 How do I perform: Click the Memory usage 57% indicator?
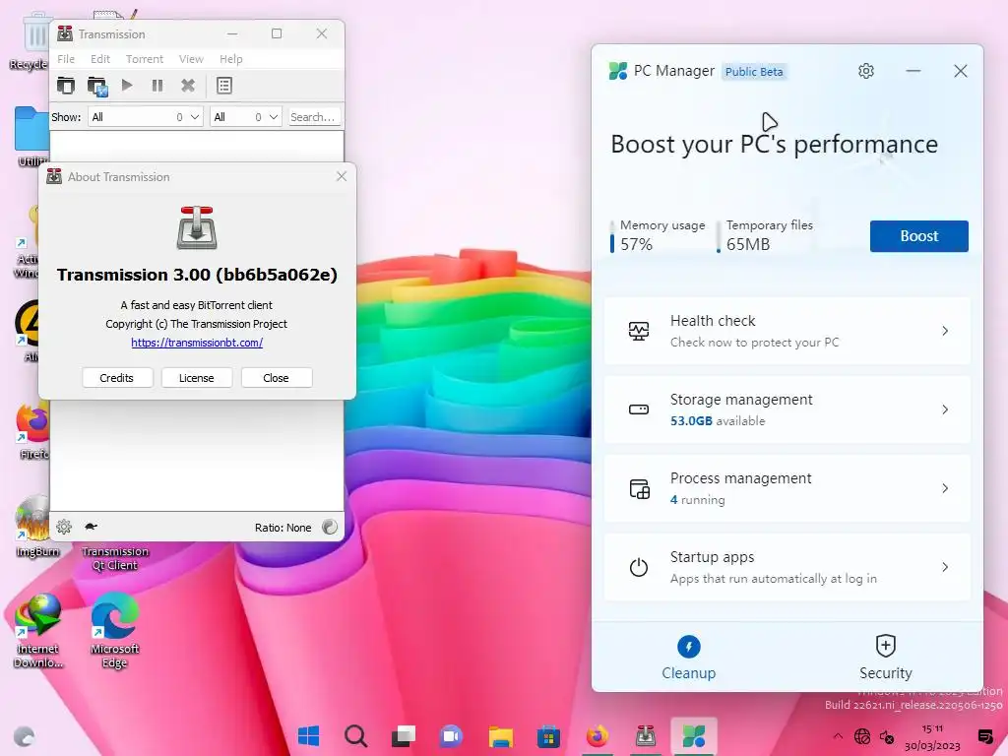(658, 235)
